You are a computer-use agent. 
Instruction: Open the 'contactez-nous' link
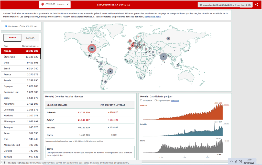[152, 17]
